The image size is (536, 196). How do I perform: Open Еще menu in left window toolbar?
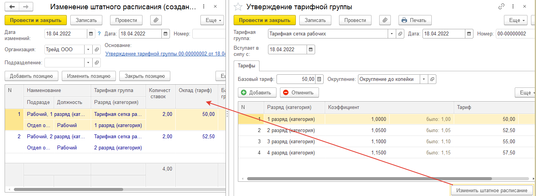pyautogui.click(x=212, y=20)
